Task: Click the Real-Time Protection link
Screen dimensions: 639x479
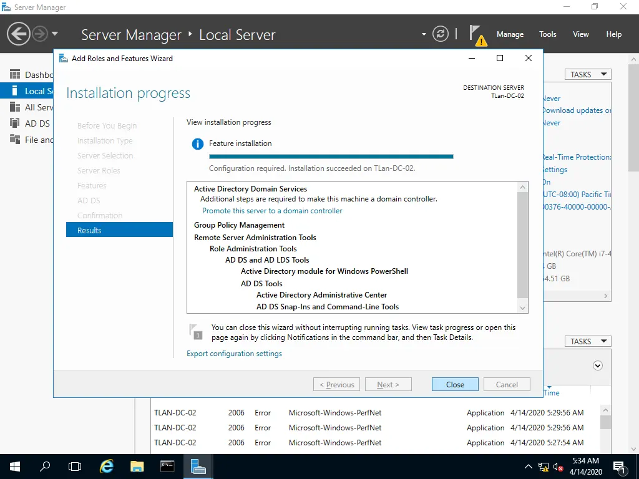Action: (x=577, y=157)
